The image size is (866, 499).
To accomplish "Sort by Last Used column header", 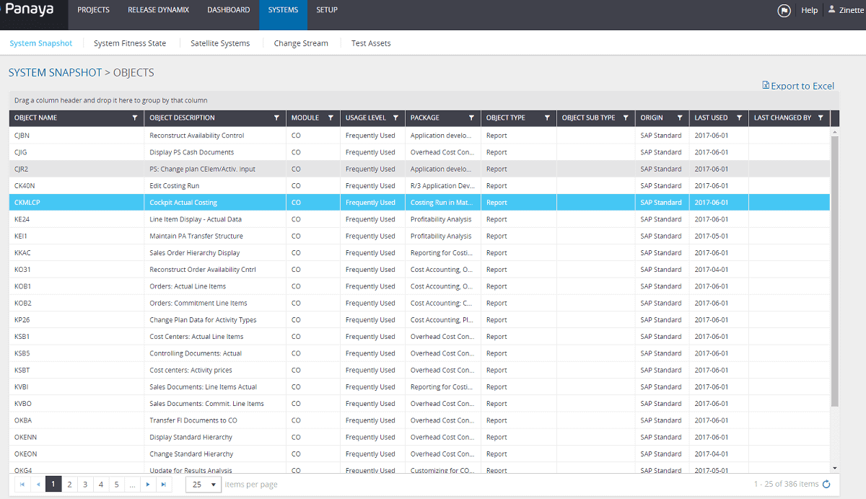I will click(x=711, y=118).
